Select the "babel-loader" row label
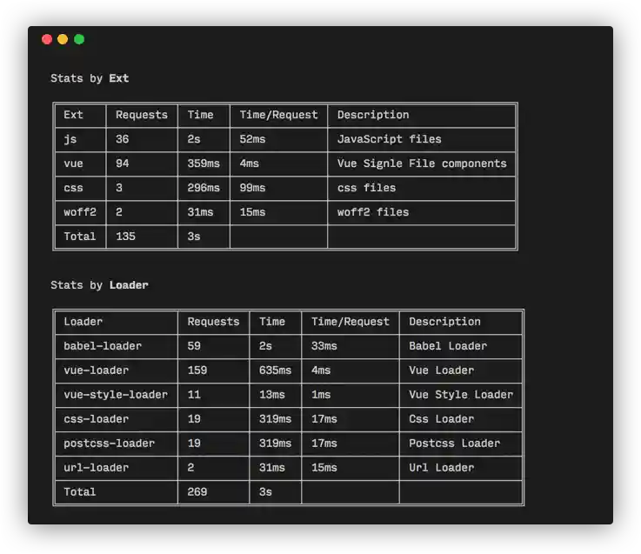The image size is (641, 554). [103, 346]
